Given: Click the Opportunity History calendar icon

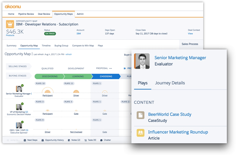Looking at the screenshot, I should pos(43,140).
